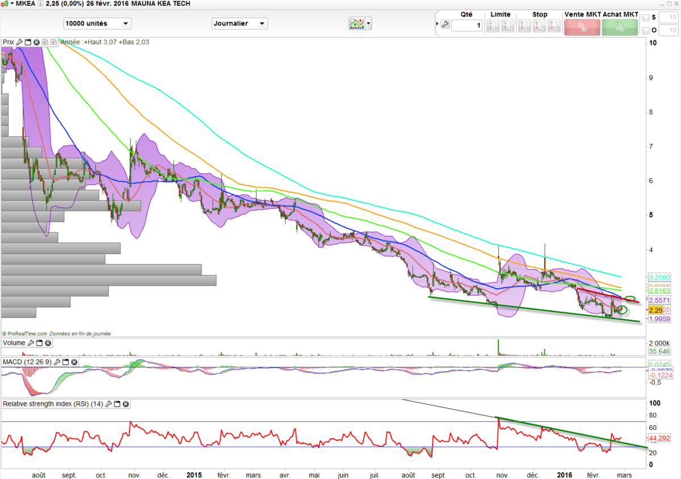
Task: Click the 2,5571 moving average value
Action: pyautogui.click(x=659, y=300)
